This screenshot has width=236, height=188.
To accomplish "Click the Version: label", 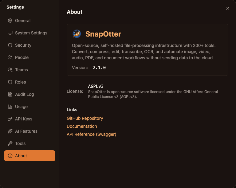I will (80, 68).
